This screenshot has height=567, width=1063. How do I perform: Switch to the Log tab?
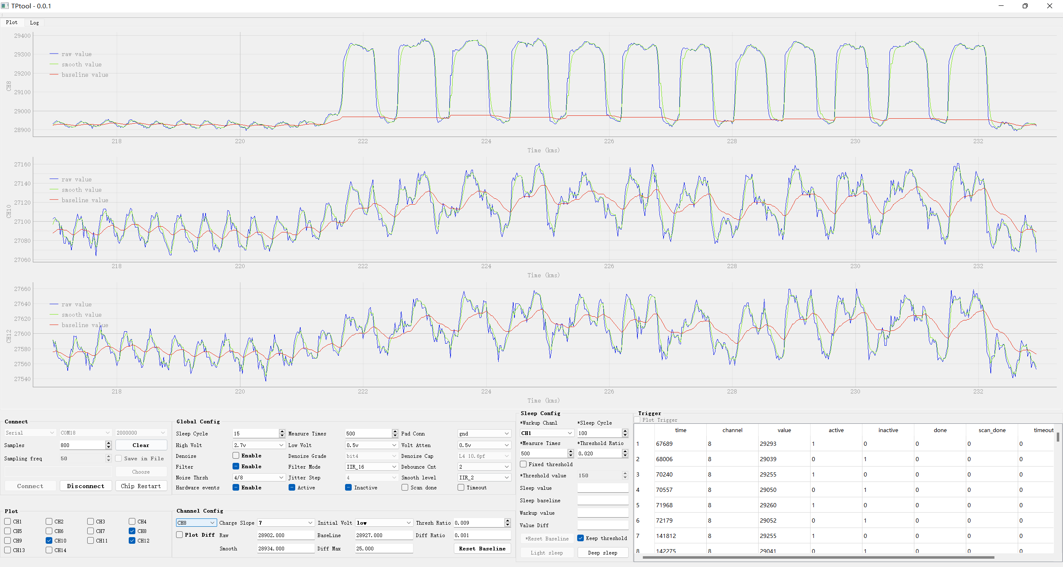coord(34,23)
